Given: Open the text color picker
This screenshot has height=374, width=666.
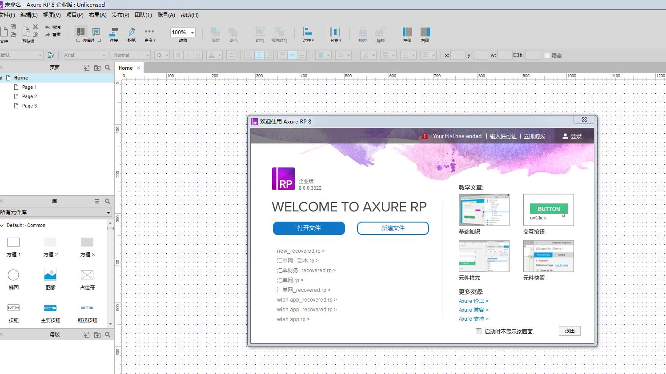Looking at the screenshot, I should click(x=214, y=55).
